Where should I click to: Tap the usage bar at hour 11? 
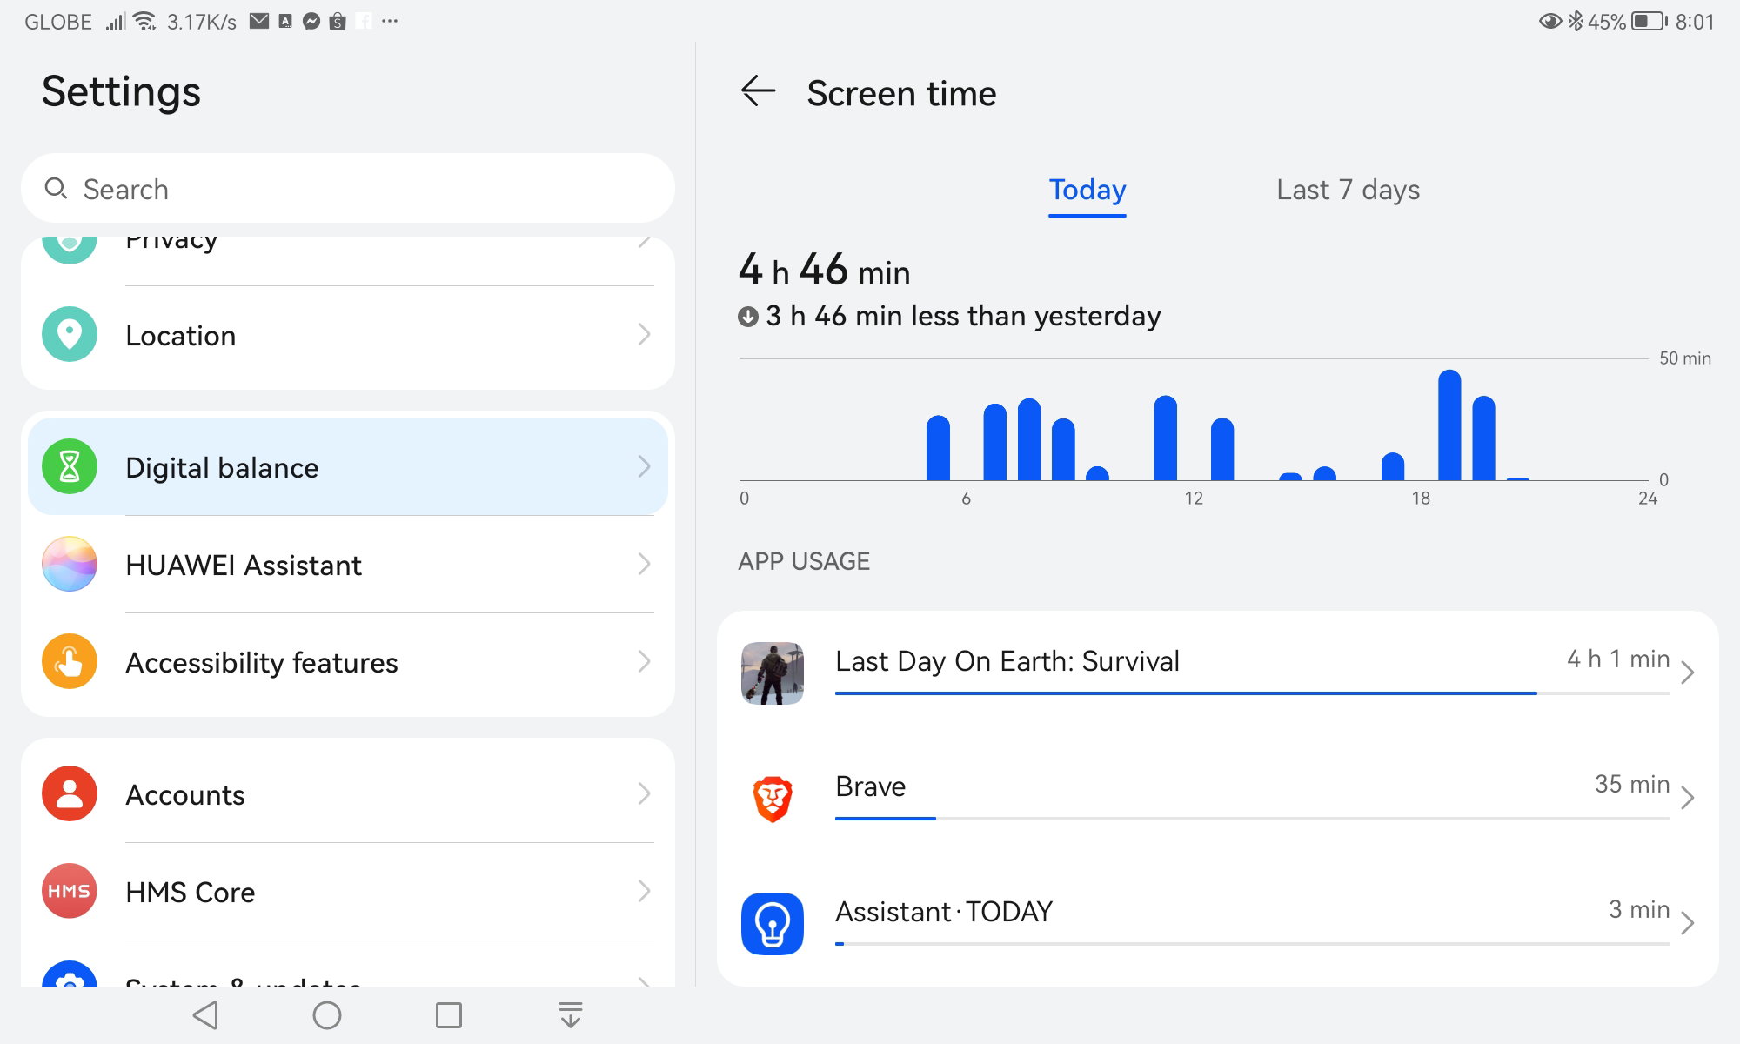point(1165,438)
